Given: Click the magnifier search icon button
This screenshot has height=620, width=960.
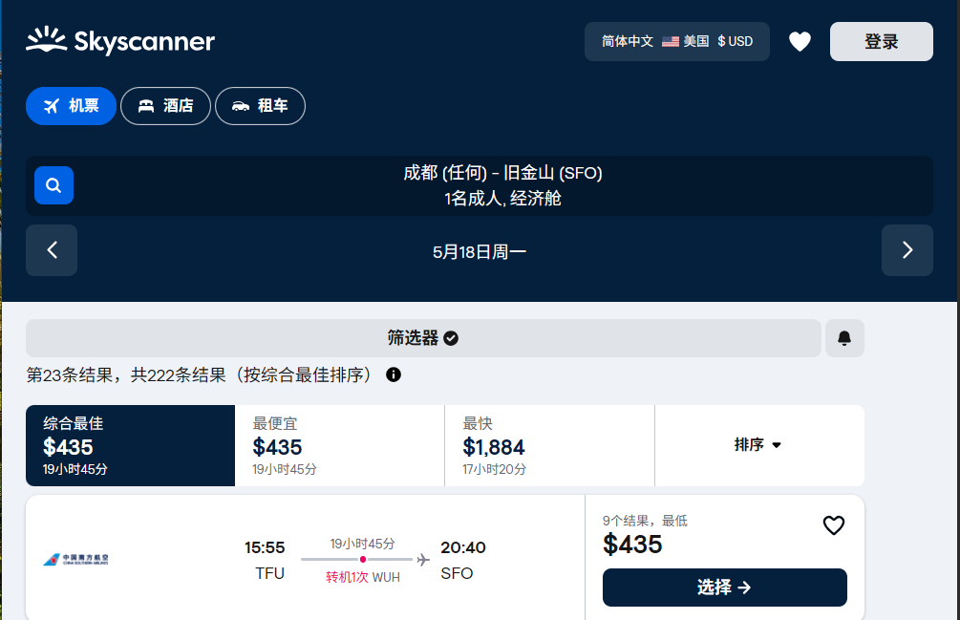Looking at the screenshot, I should [x=53, y=185].
